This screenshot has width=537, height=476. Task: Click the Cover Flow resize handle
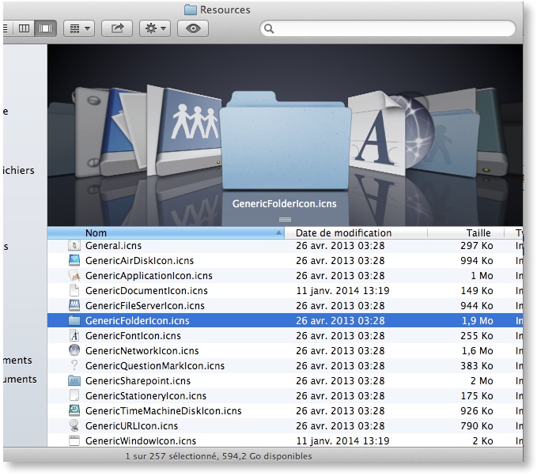tap(285, 219)
